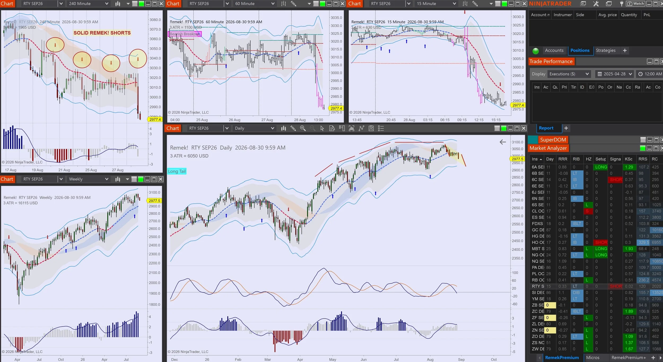
Task: Open the New window icon in NinjaTrader header
Action: coord(583,4)
